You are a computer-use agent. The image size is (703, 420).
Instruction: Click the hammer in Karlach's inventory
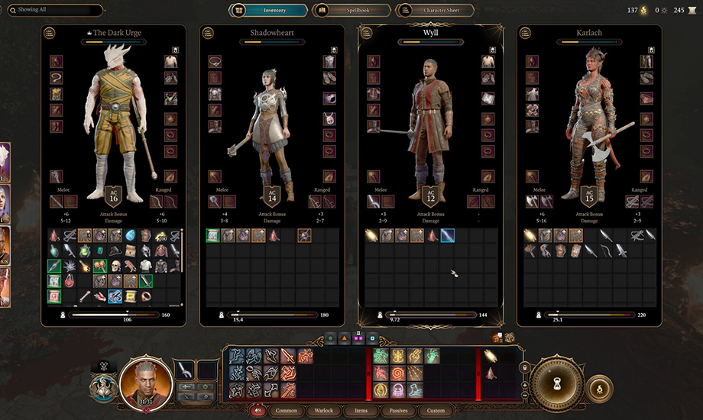click(x=530, y=251)
